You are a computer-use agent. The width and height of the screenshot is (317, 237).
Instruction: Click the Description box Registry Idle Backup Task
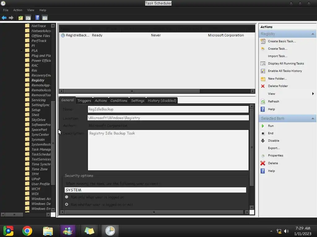click(x=168, y=150)
